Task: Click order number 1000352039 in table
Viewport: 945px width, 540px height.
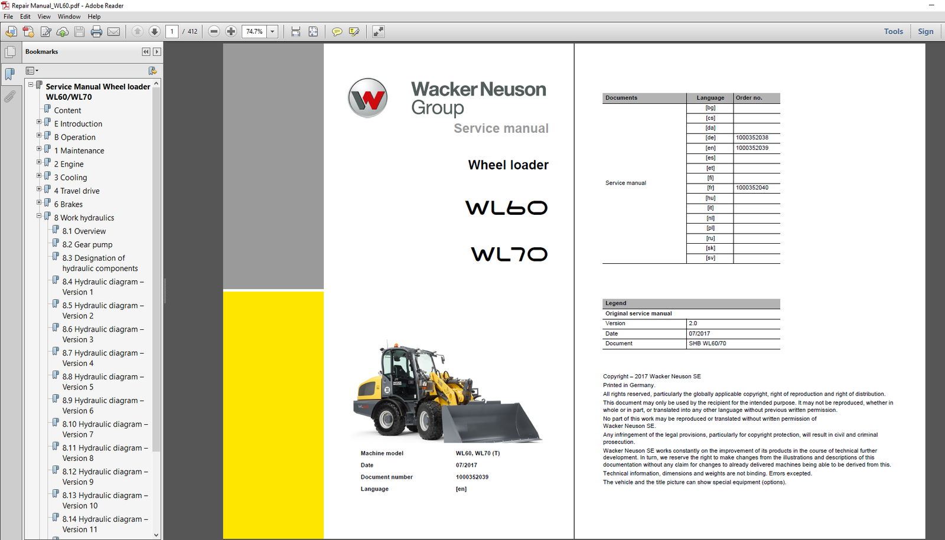Action: [752, 148]
